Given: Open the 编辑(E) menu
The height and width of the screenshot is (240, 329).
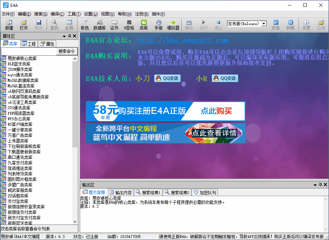Looking at the screenshot, I should tap(24, 14).
